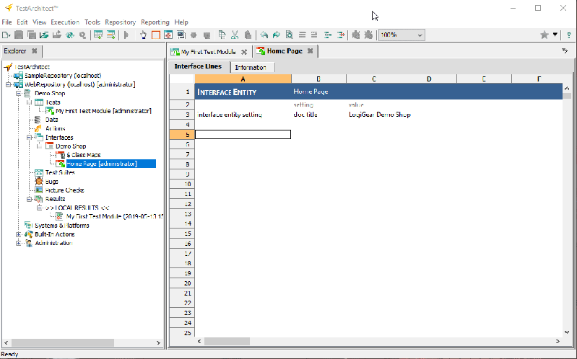Click the Indent lines toolbar icon
The width and height of the screenshot is (577, 359).
point(341,35)
